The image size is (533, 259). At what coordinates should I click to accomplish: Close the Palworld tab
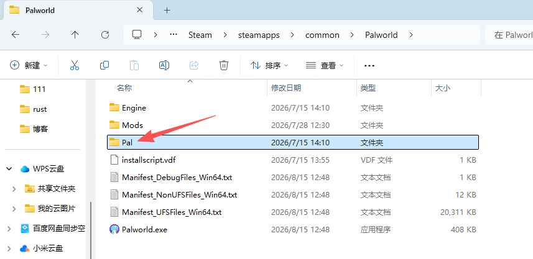click(x=140, y=10)
